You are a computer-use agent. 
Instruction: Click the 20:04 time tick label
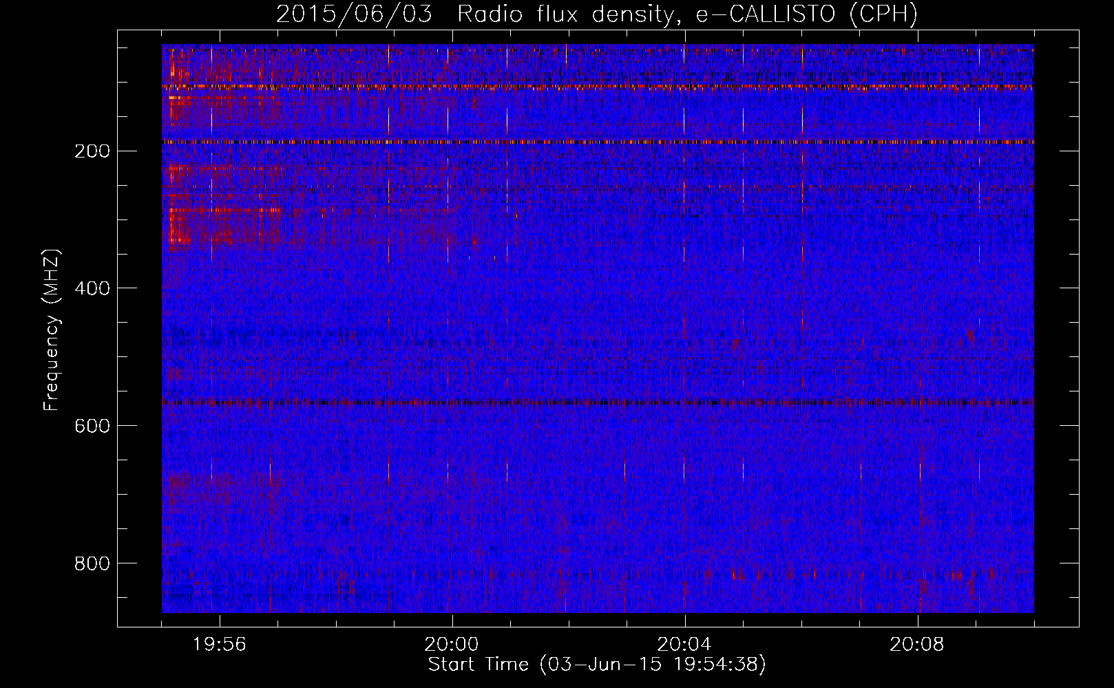click(684, 645)
